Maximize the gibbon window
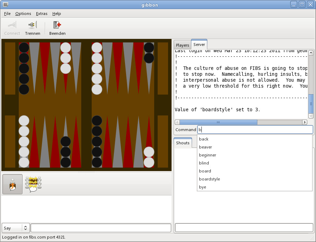 pos(302,5)
